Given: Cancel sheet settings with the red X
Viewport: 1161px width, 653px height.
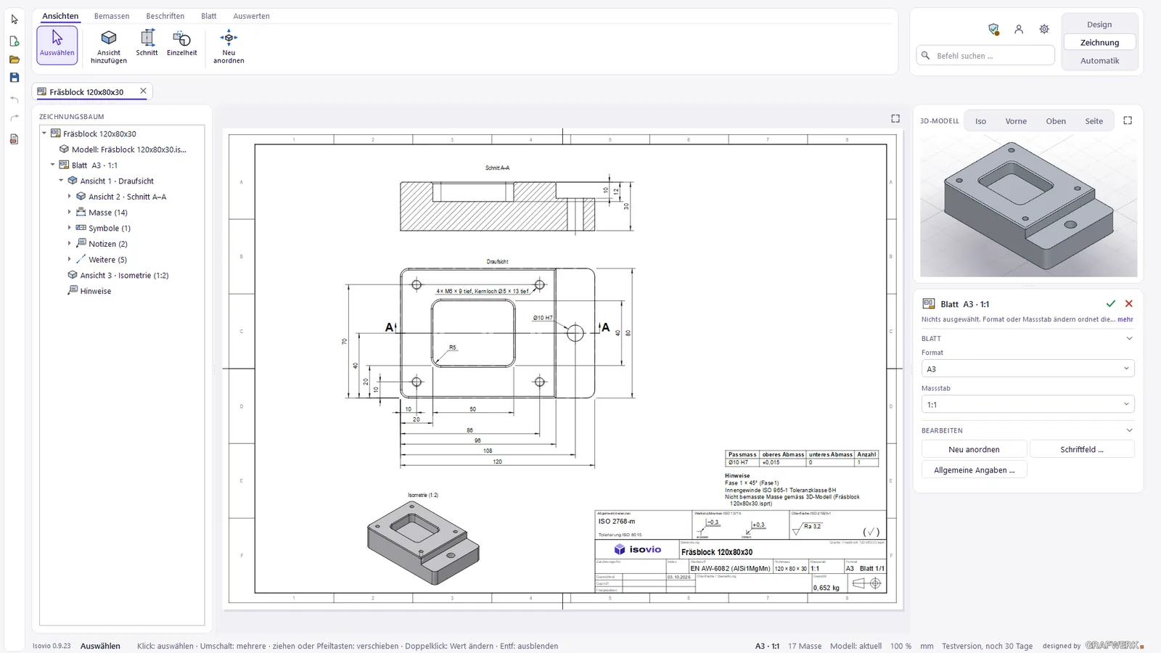Looking at the screenshot, I should (1129, 304).
